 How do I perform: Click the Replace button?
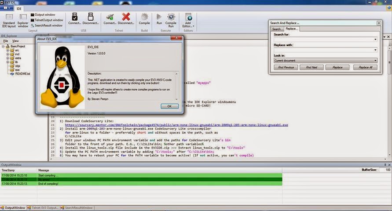(337, 67)
